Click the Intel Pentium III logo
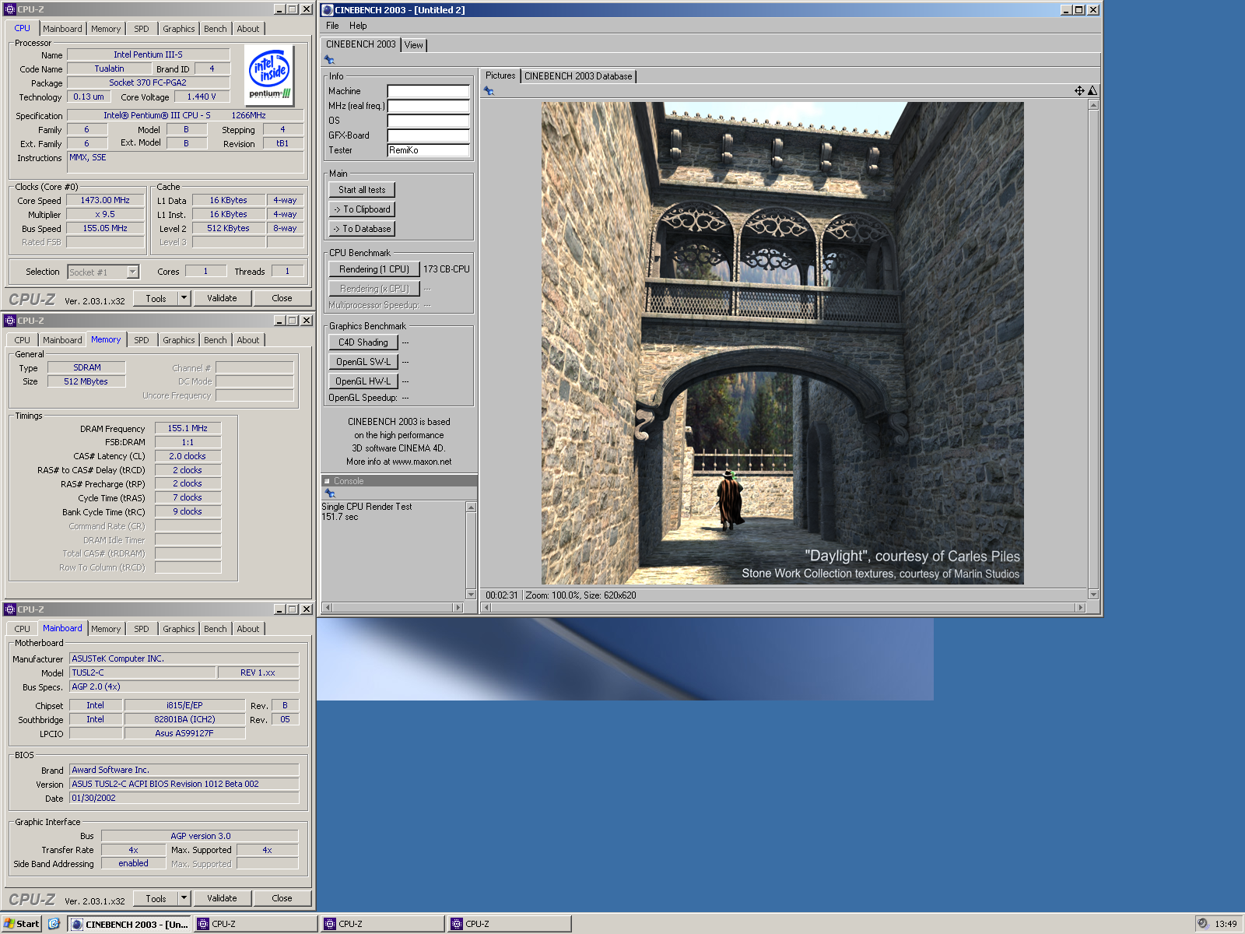The height and width of the screenshot is (934, 1245). (269, 75)
